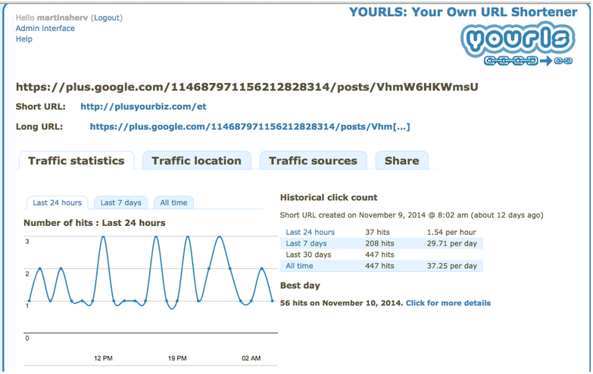This screenshot has width=593, height=374.
Task: Click the 19 PM label on chart axis
Action: [x=177, y=358]
